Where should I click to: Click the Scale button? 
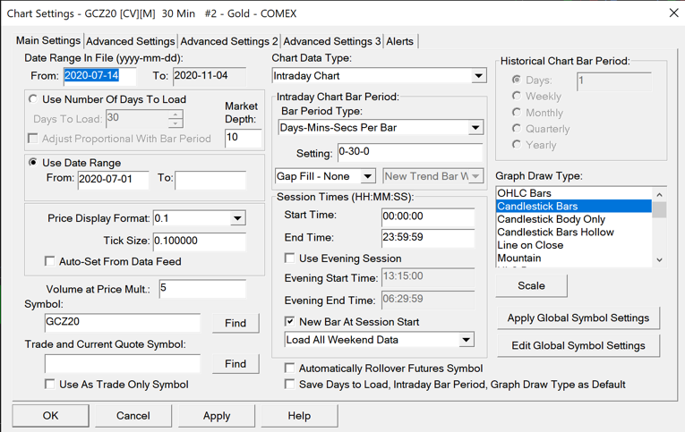point(531,285)
